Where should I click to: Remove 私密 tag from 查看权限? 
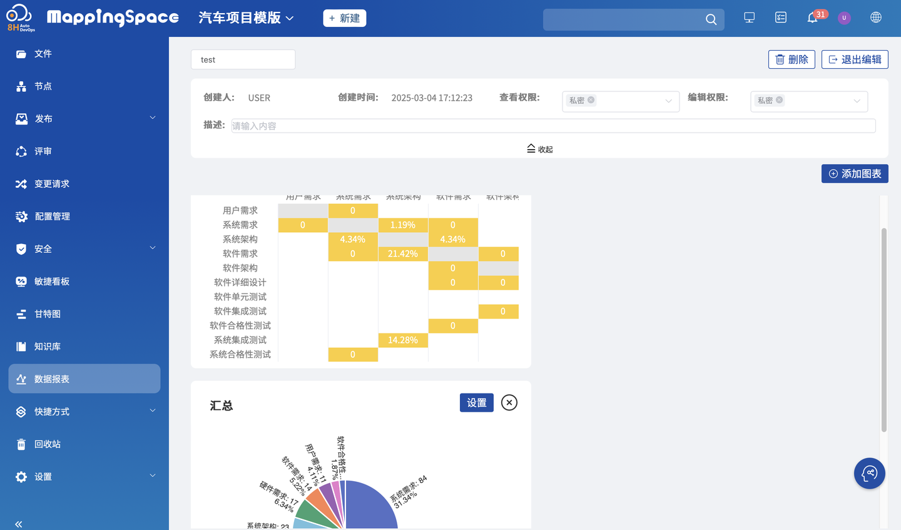(x=591, y=100)
